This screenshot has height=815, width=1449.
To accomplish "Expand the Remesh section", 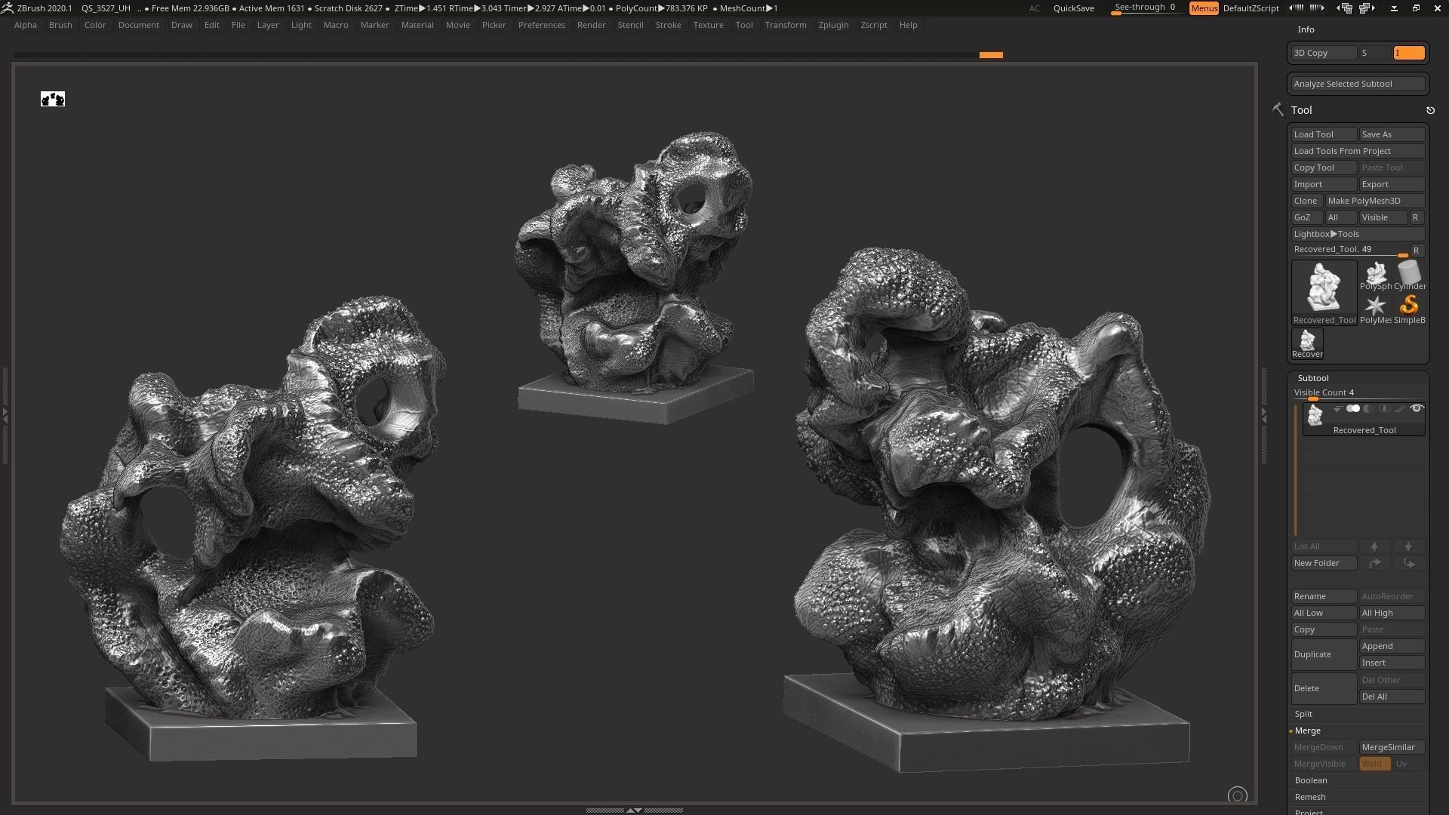I will coord(1309,797).
